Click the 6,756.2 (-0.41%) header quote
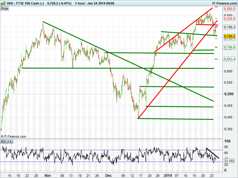The image size is (238, 178). click(59, 3)
